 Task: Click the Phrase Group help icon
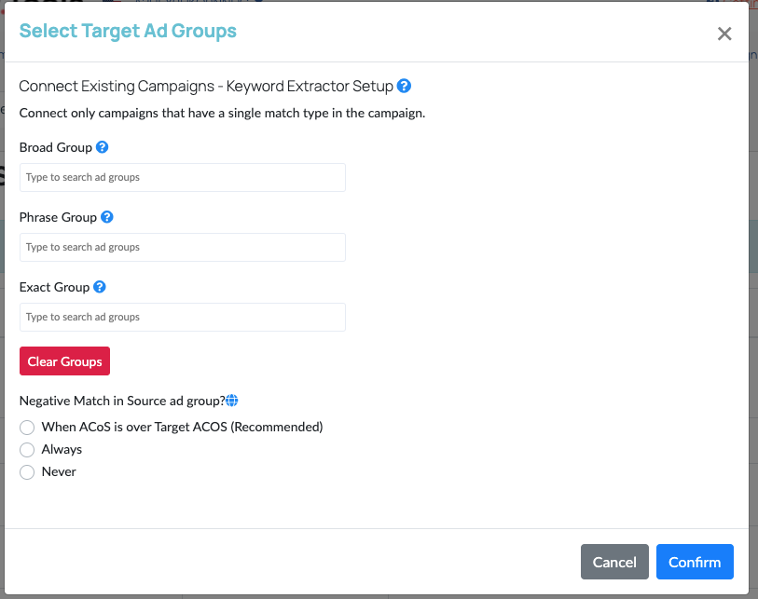(107, 217)
